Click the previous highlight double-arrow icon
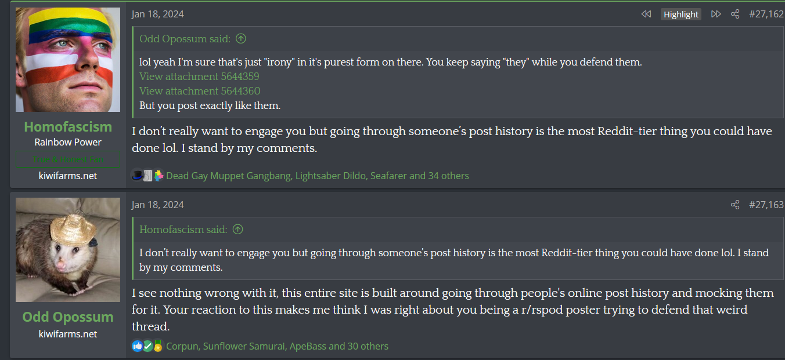Screen dimensions: 785x360 [646, 14]
